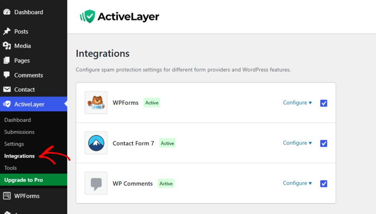
Task: Click the Active badge beside WP Comments
Action: (x=166, y=183)
